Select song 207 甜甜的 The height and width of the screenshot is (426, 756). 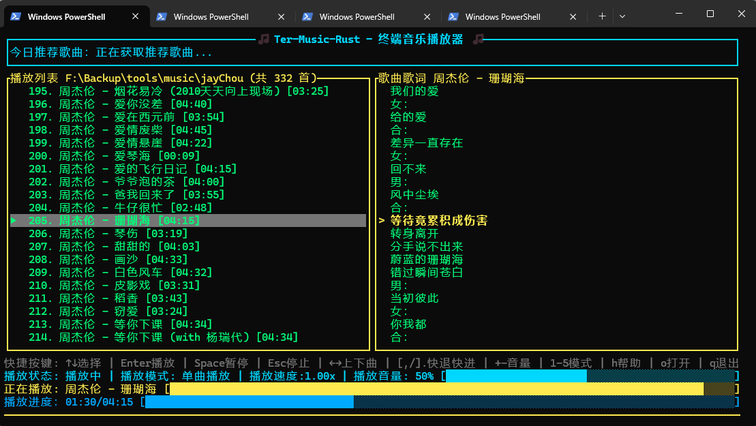pos(115,247)
